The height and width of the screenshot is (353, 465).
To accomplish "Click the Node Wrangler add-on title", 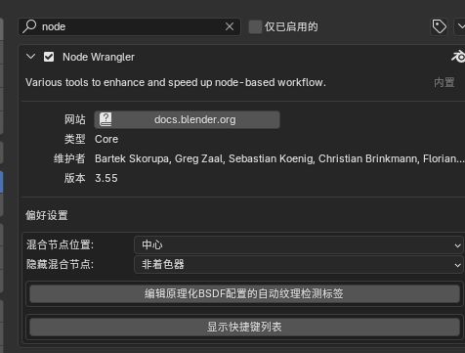I will pos(99,57).
